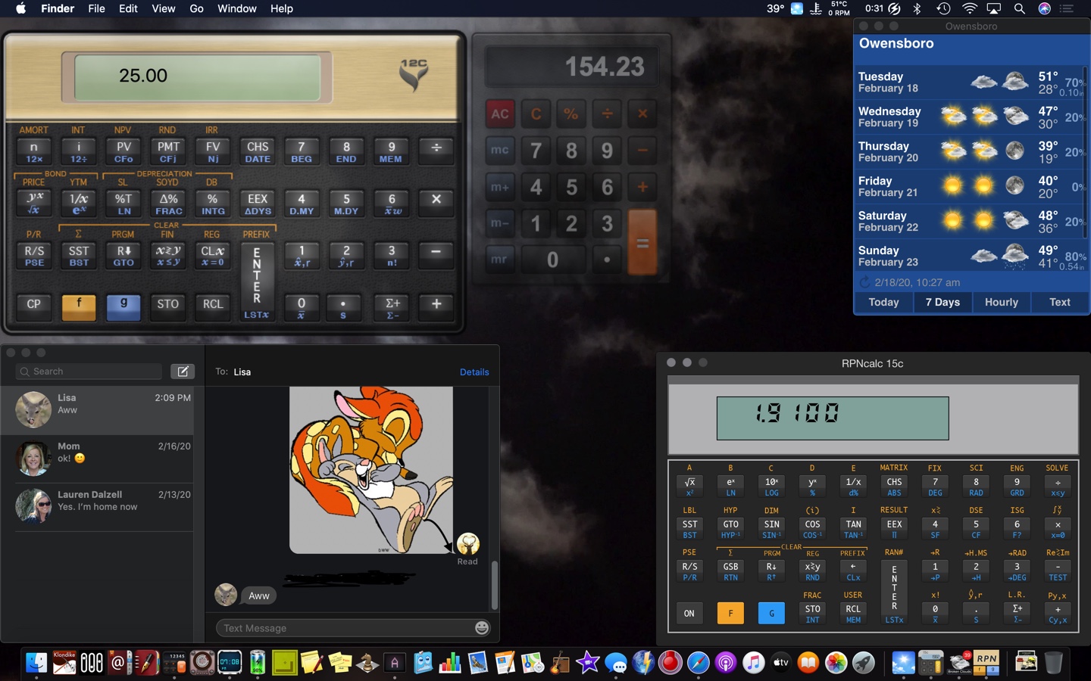Open the Chess app from the Dock
This screenshot has width=1091, height=681.
pyautogui.click(x=367, y=664)
